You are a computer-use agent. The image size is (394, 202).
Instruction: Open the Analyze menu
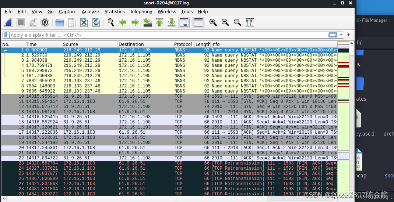[90, 11]
